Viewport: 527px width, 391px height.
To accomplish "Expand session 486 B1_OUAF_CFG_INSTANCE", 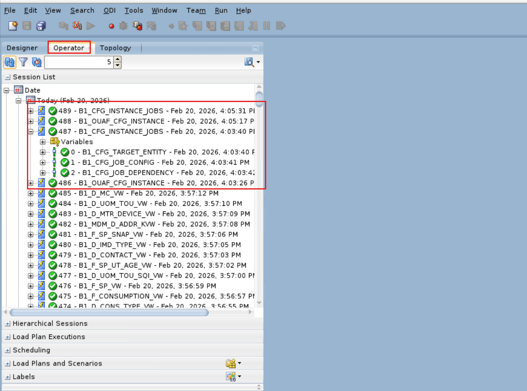I will (31, 182).
